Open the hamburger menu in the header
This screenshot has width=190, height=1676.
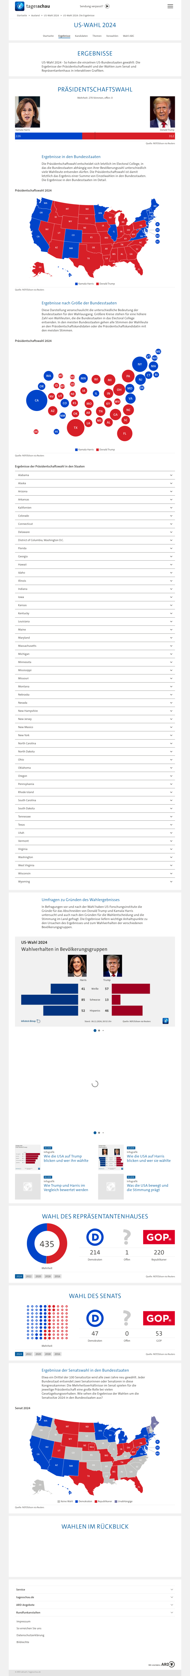[x=170, y=6]
